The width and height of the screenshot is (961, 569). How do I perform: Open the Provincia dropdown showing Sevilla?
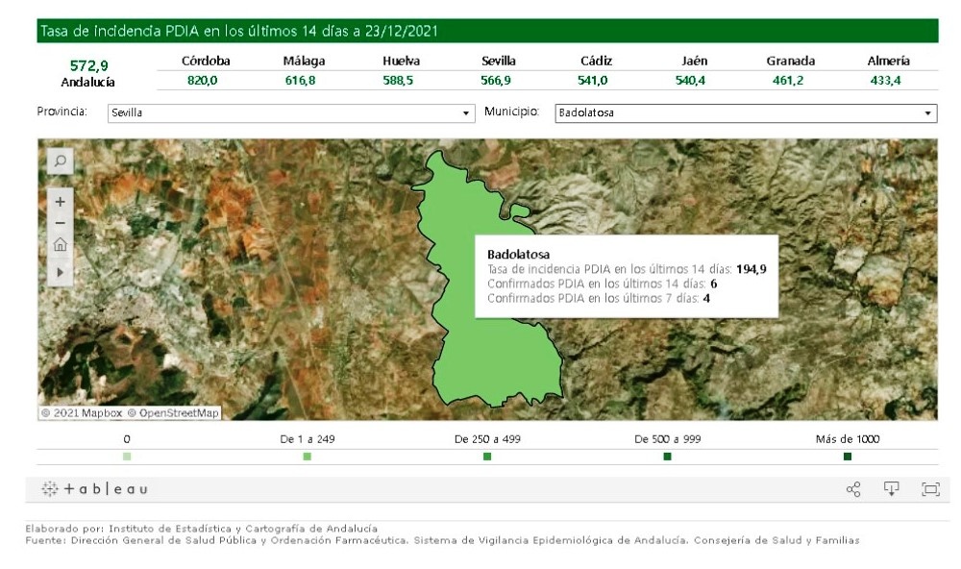(x=291, y=113)
